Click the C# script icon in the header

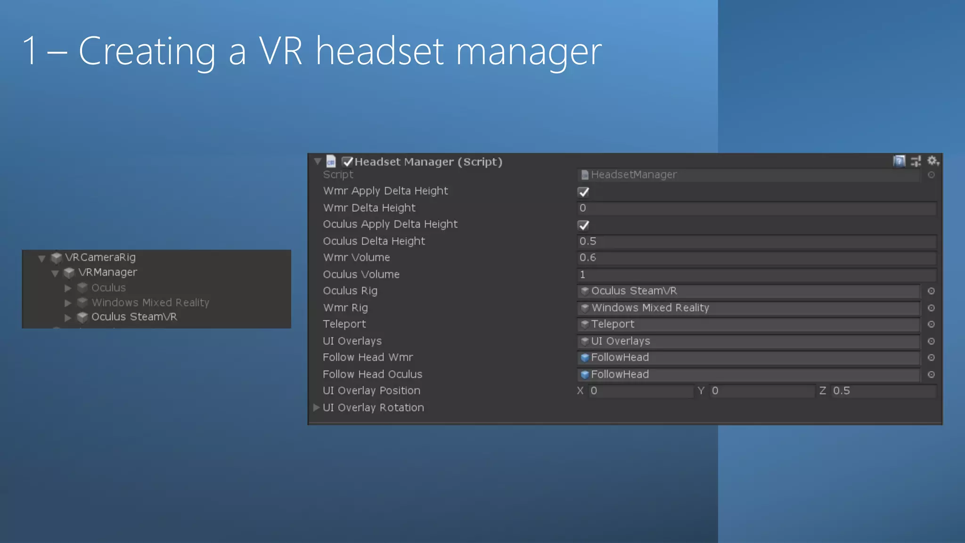pyautogui.click(x=331, y=162)
